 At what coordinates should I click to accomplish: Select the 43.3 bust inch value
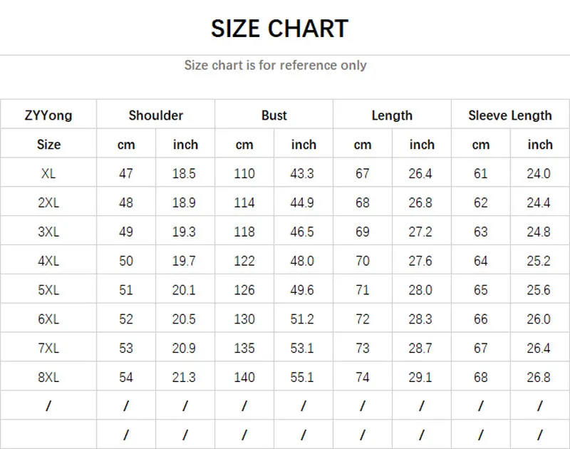pyautogui.click(x=303, y=173)
